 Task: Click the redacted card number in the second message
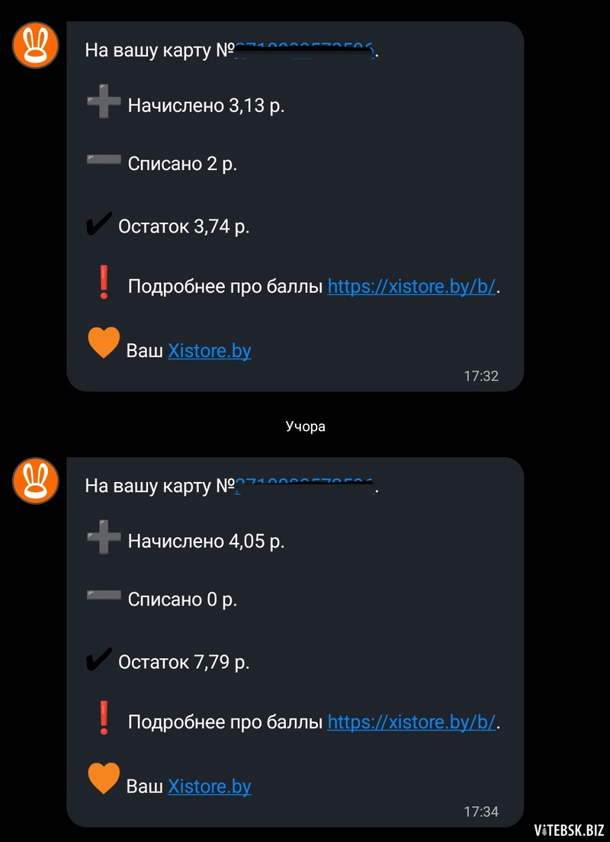coord(304,487)
